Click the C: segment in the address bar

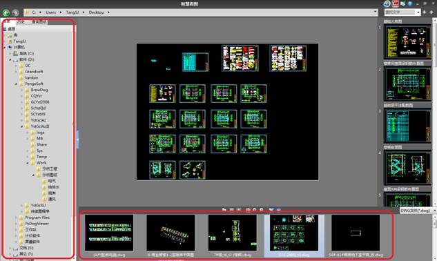pos(34,12)
